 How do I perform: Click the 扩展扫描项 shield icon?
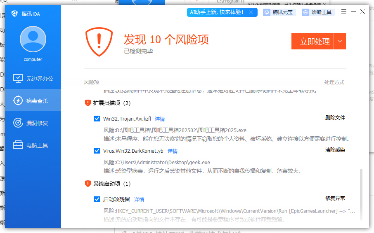pos(88,103)
